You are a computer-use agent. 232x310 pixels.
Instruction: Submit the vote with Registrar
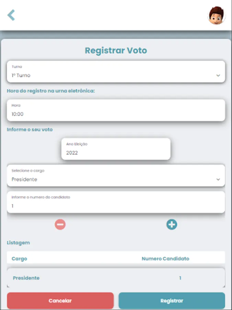coord(172,301)
